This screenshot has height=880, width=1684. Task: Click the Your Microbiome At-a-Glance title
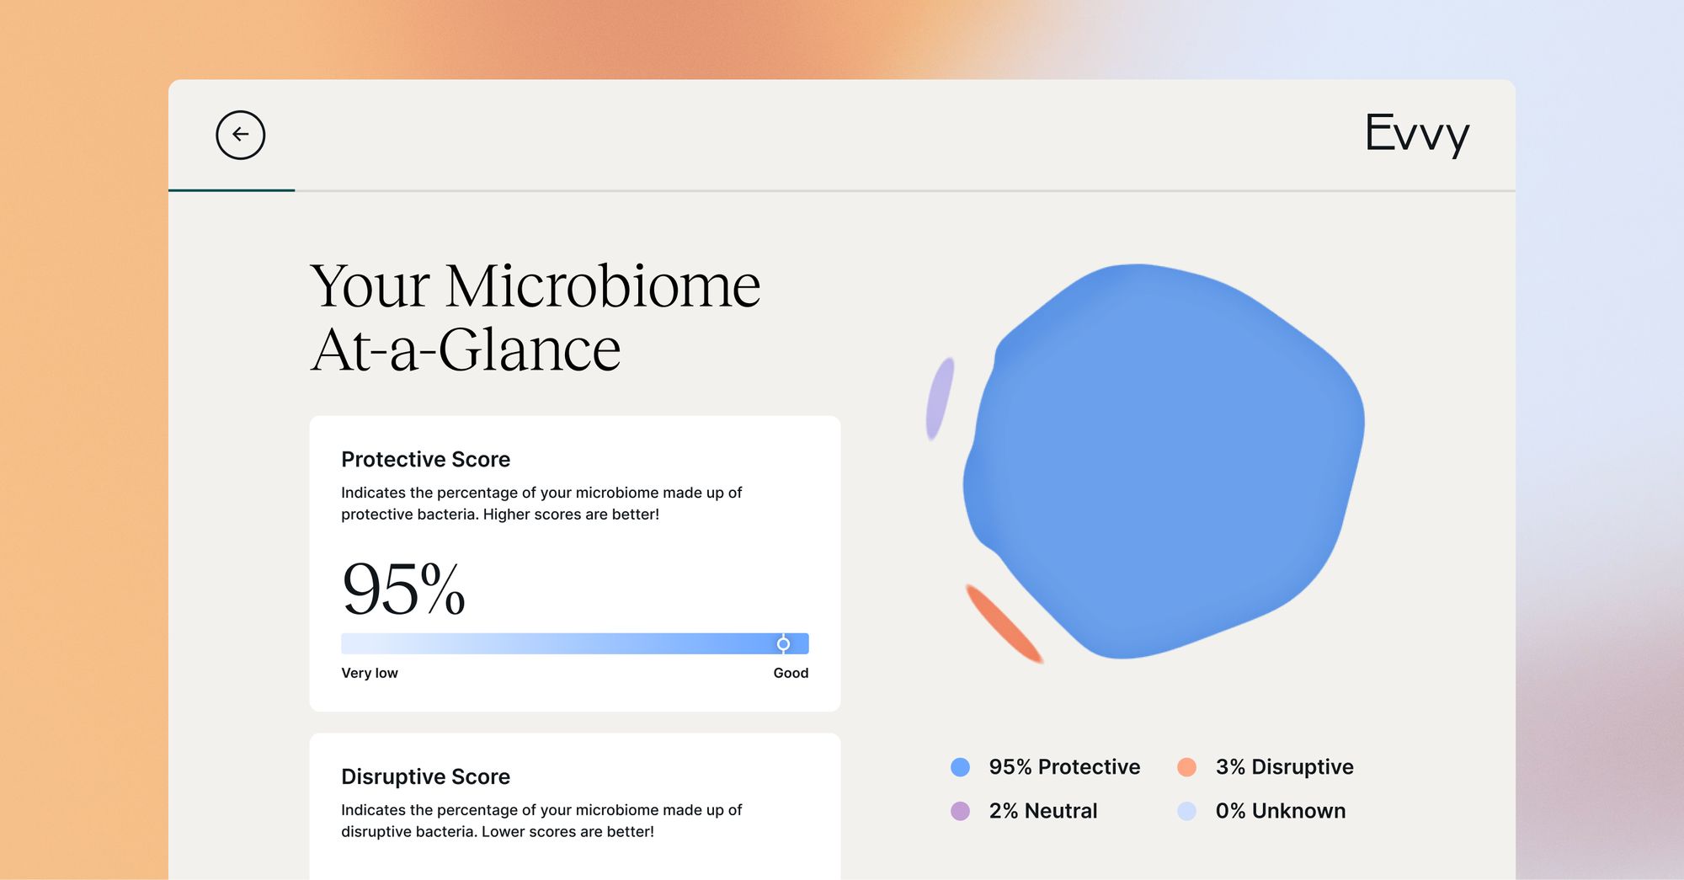tap(536, 317)
